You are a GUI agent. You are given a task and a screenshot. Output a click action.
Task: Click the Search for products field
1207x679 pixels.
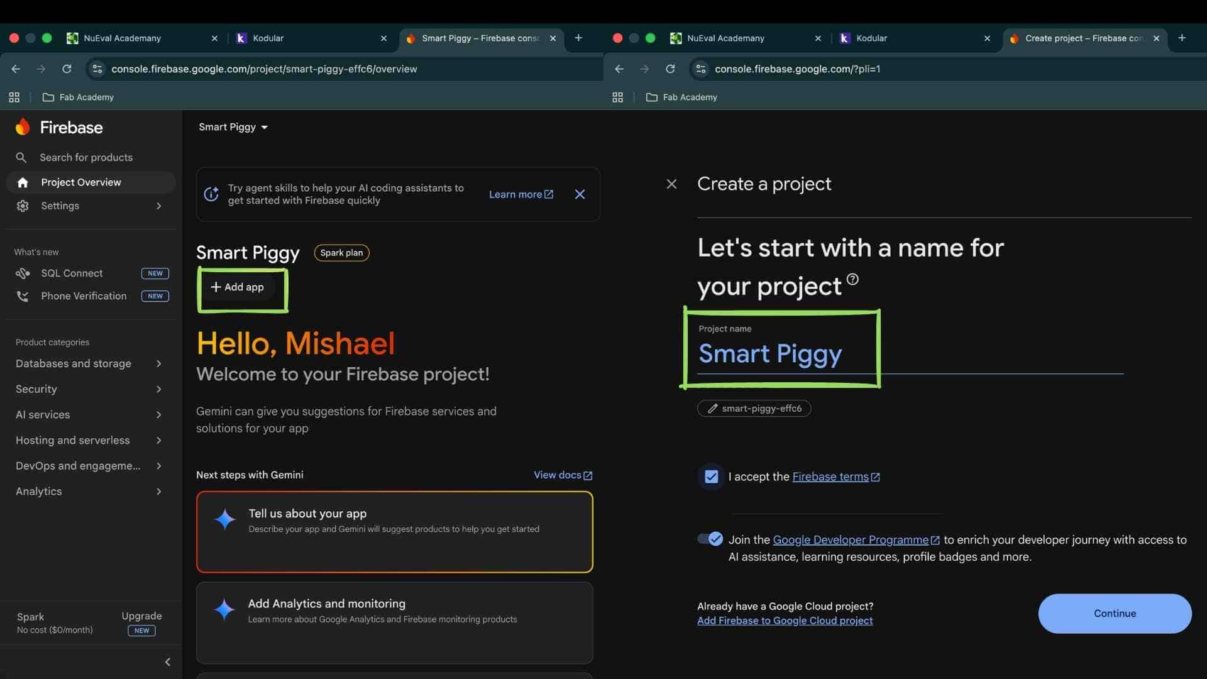pos(86,157)
